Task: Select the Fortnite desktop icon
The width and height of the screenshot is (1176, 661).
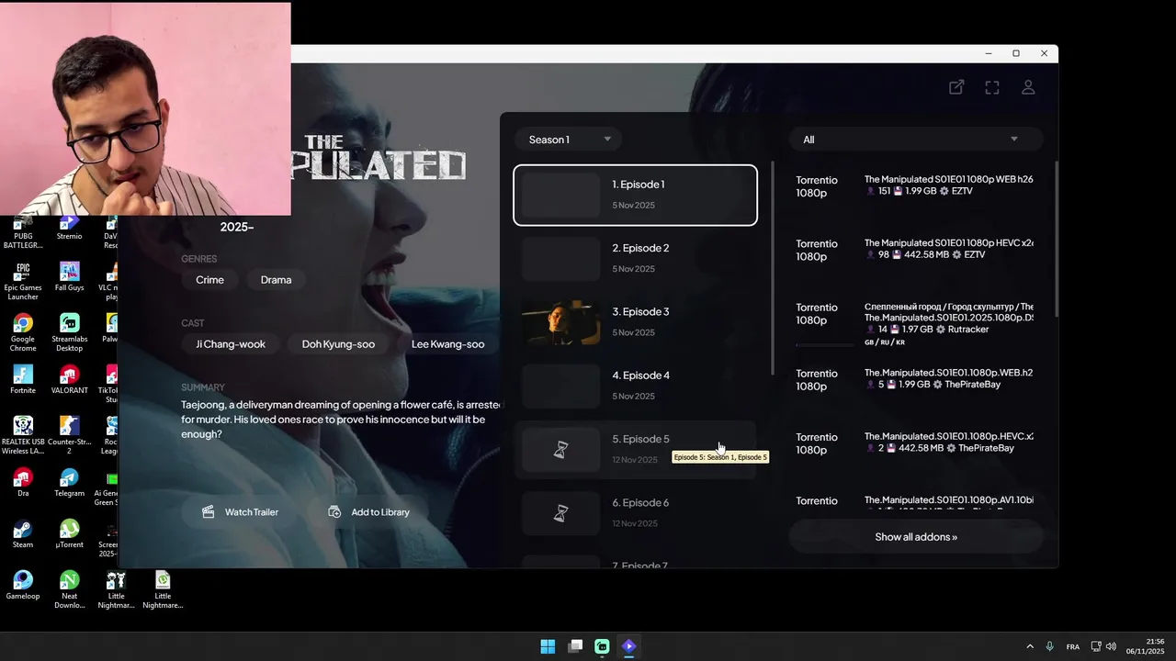Action: click(23, 379)
